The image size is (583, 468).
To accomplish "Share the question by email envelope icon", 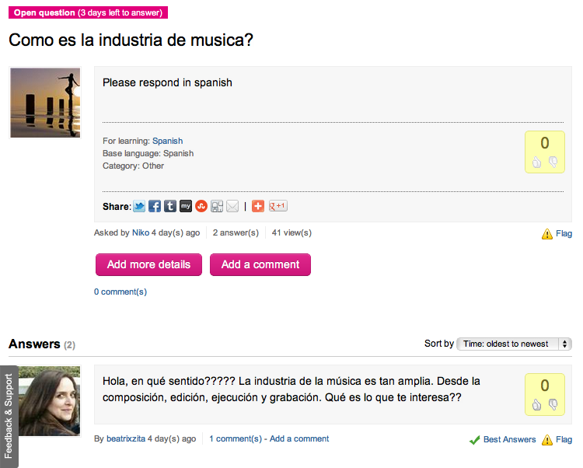I will tap(232, 206).
